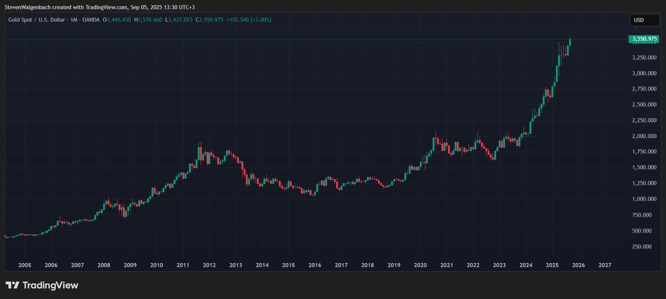Open the USD currency dropdown
Screen dimensions: 666x299
(644, 20)
